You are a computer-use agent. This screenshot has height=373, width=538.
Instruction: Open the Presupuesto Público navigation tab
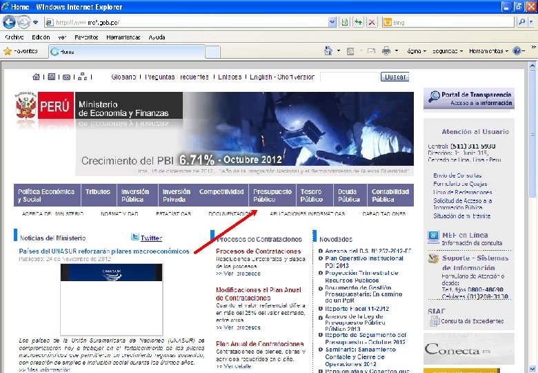pos(272,195)
